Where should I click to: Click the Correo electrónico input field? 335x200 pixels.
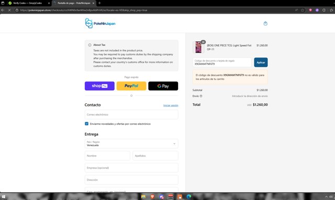pyautogui.click(x=131, y=114)
